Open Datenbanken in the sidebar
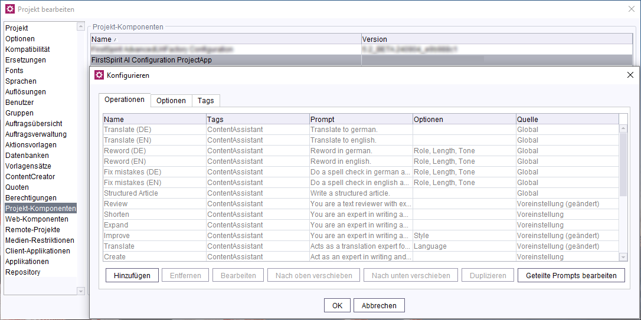This screenshot has height=320, width=641. coord(41,156)
